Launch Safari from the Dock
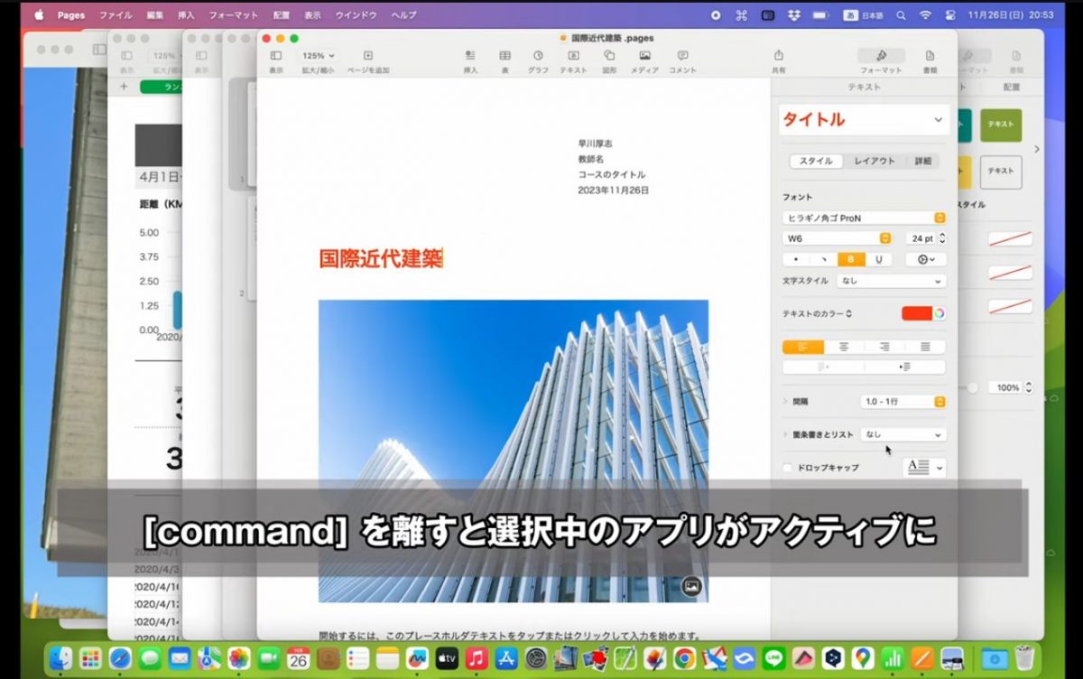The image size is (1083, 679). pos(120,658)
